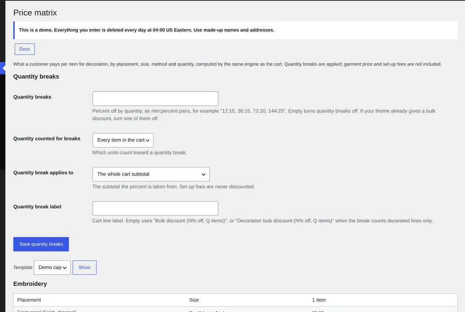Open the Template 'Demo cap' dropdown
Viewport: 465px width, 312px height.
52,267
